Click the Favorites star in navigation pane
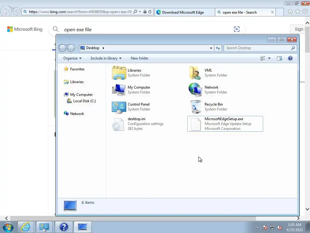 click(66, 69)
